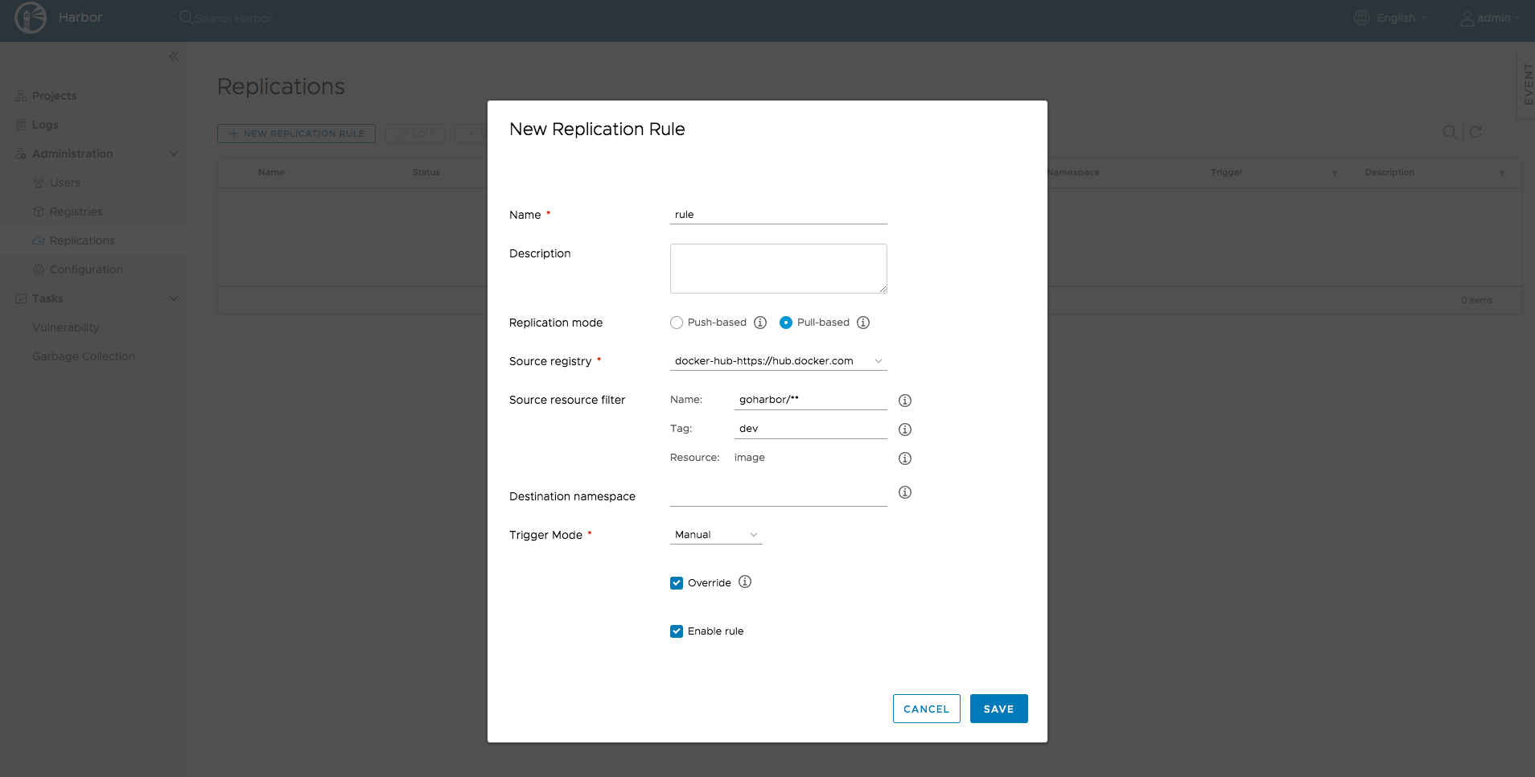Click the filter Name field goharbor/**

(810, 400)
